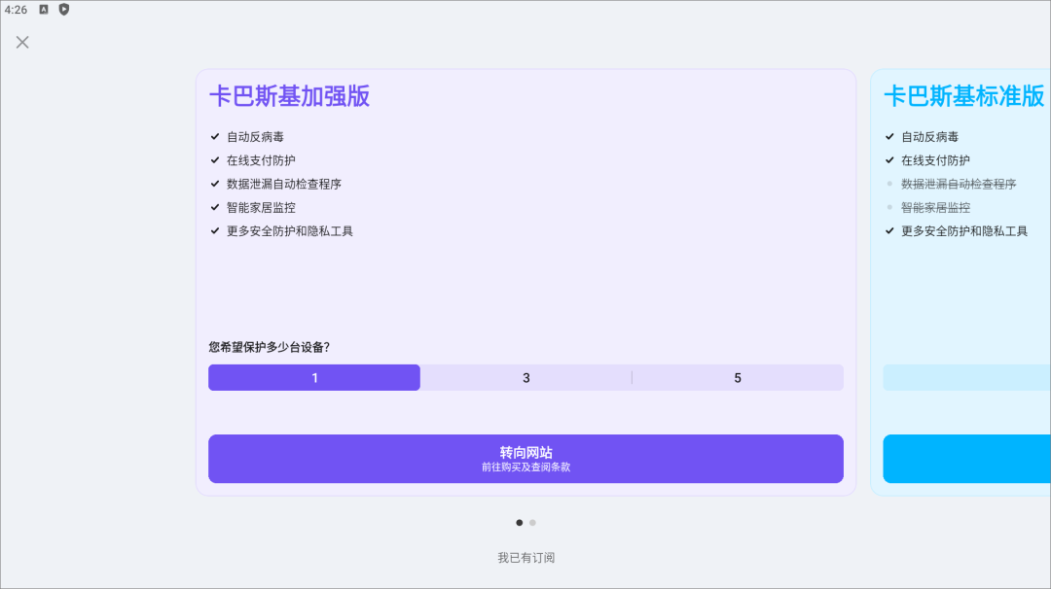
Task: Click the checkmark next to 智能家居监控 in the 加强版 card
Action: coord(215,207)
